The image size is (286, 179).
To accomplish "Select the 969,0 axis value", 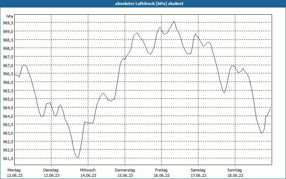I will [x=8, y=31].
